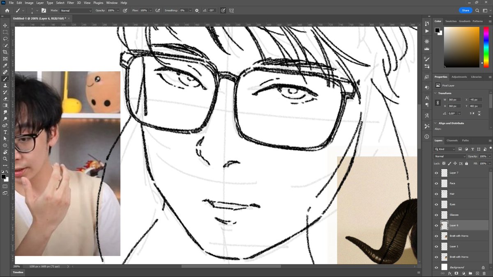Select the Move tool

(5, 25)
